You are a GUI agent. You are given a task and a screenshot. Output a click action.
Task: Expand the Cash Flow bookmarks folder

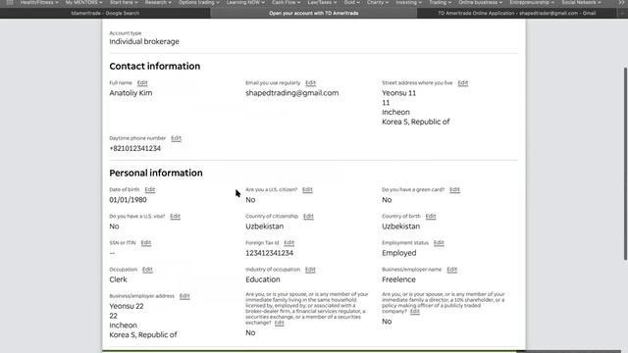pos(286,2)
